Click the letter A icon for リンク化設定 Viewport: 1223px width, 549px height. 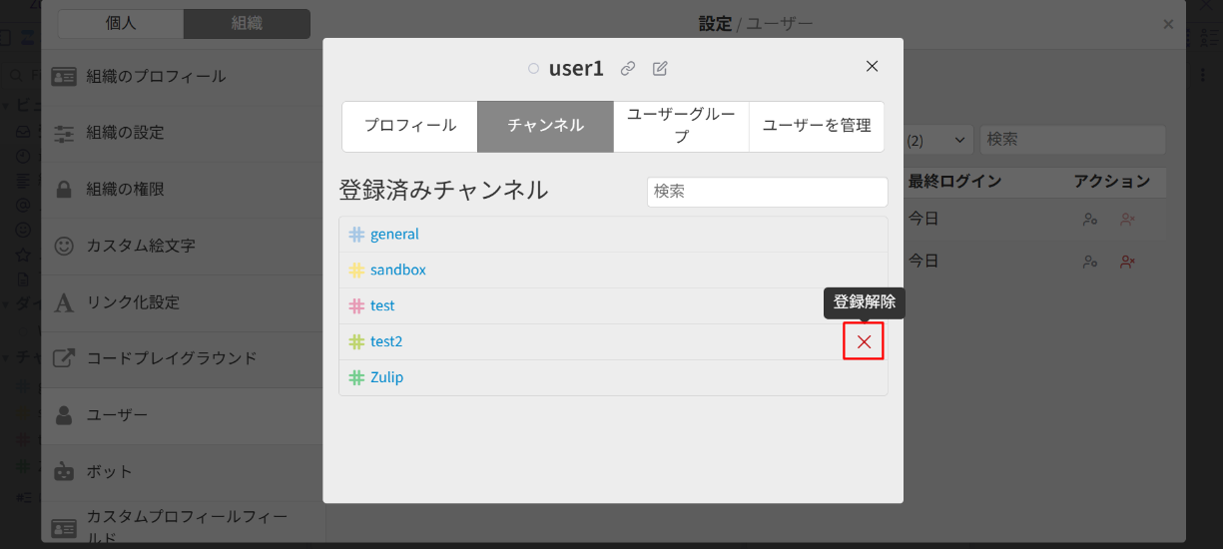64,302
